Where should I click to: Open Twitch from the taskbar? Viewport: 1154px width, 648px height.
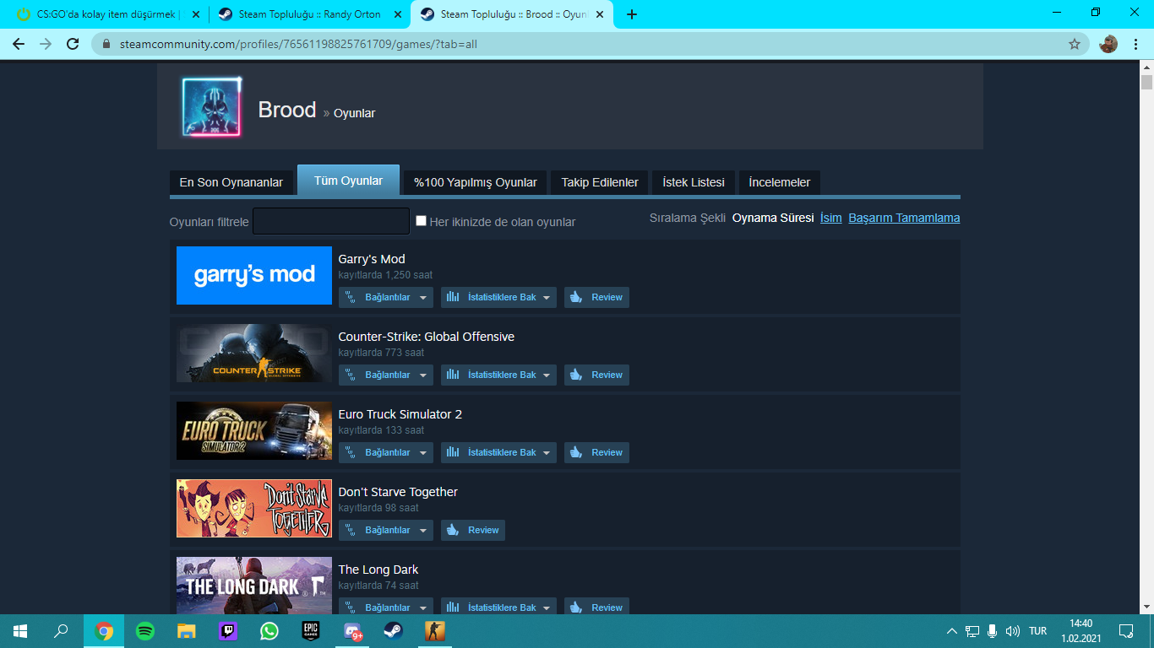(228, 631)
